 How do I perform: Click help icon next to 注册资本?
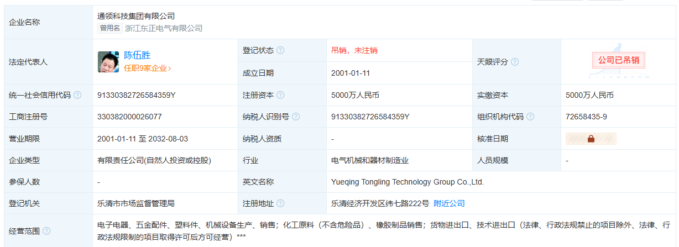click(280, 95)
